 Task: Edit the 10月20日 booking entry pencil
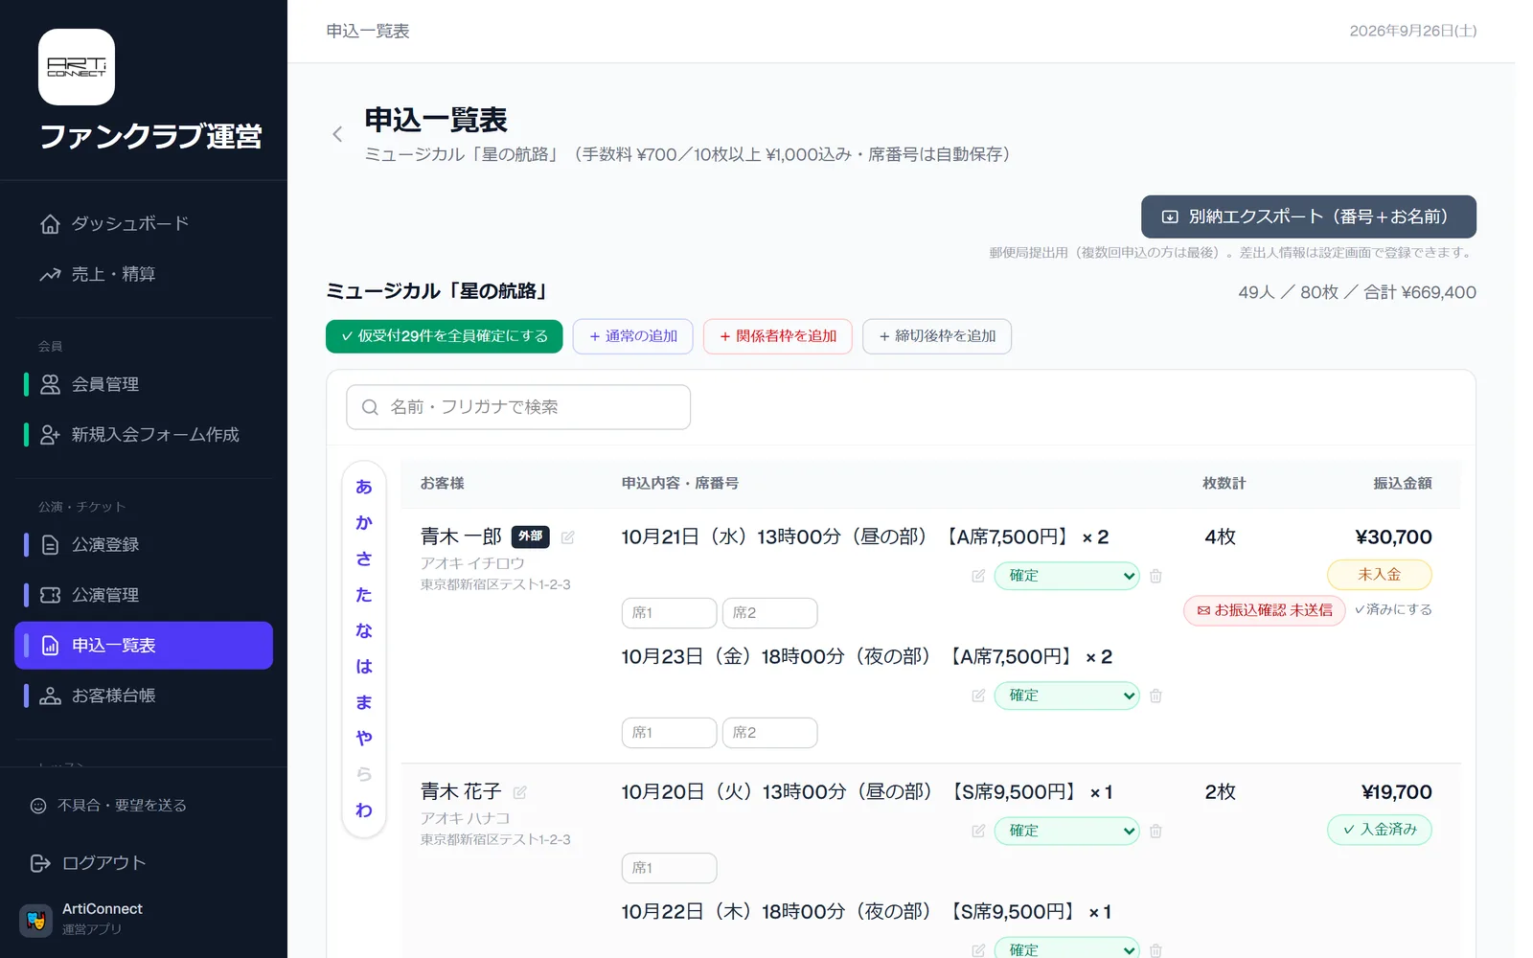pos(978,831)
